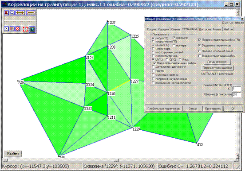The width and height of the screenshot is (245, 171).
Task: Click the black X cross icon in the toolbar
Action: point(6,29)
